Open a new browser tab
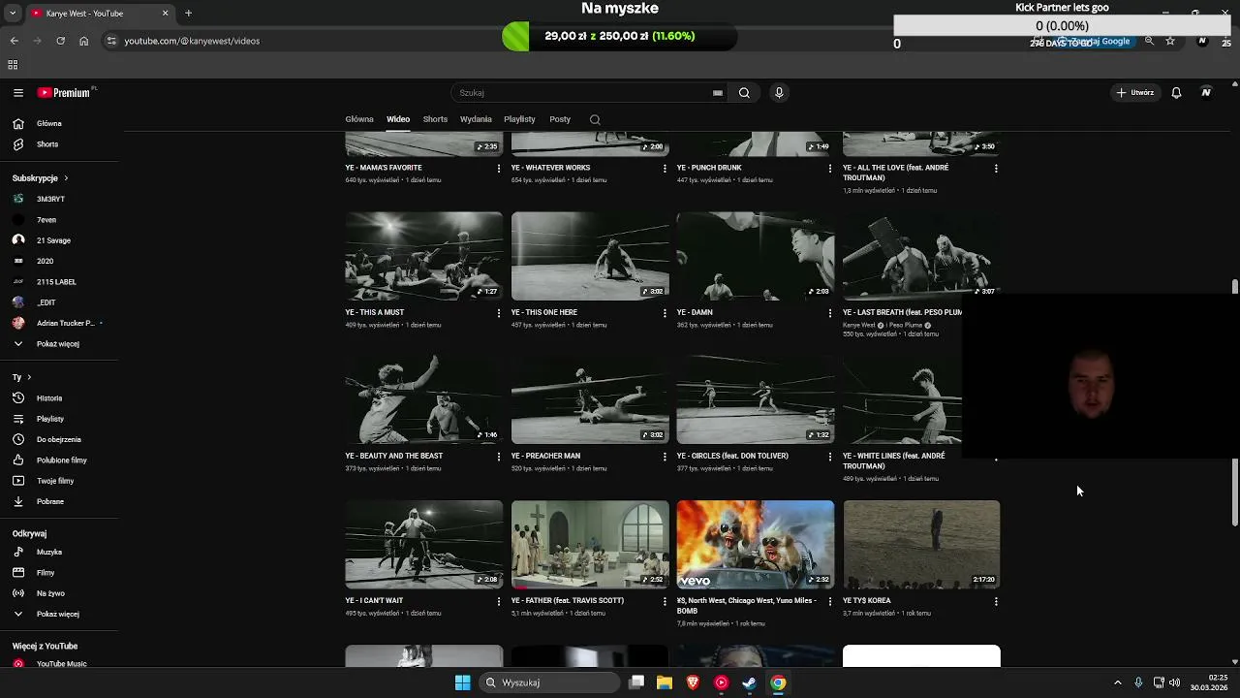 188,14
